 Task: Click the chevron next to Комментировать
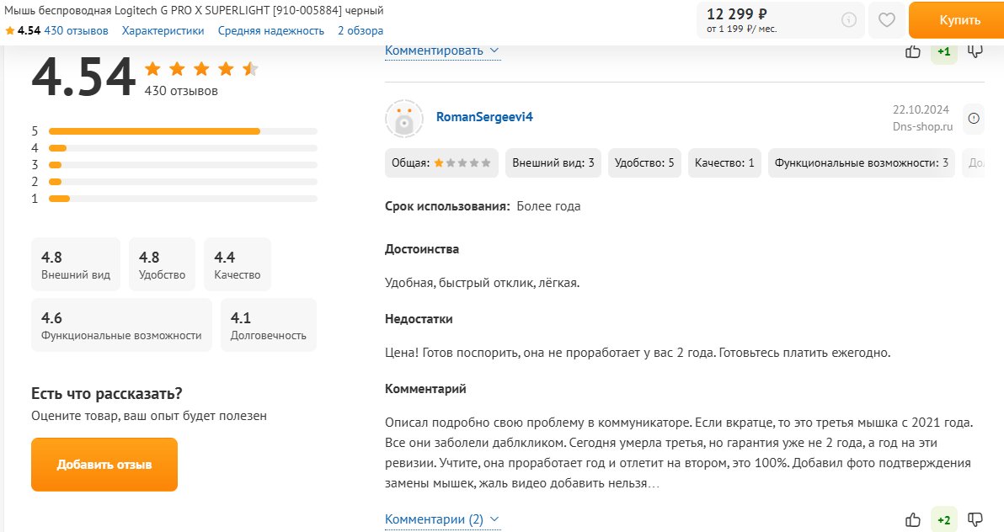tap(494, 51)
